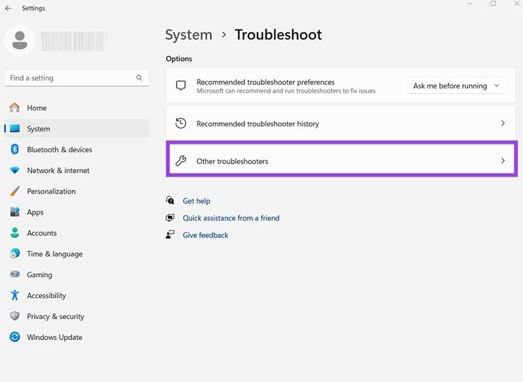The image size is (523, 382).
Task: Click the Privacy shield icon
Action: (14, 316)
